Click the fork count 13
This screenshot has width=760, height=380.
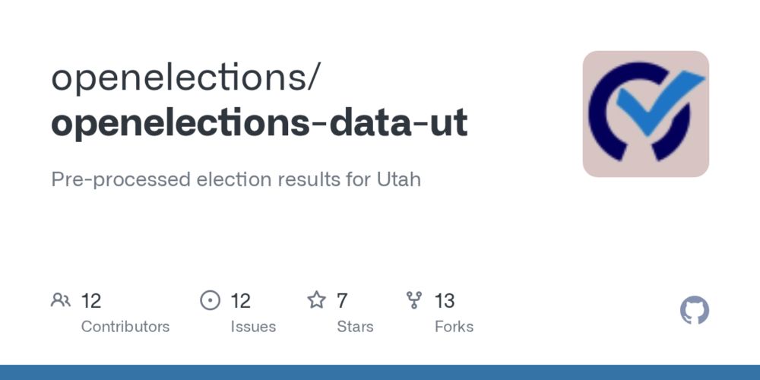click(445, 301)
